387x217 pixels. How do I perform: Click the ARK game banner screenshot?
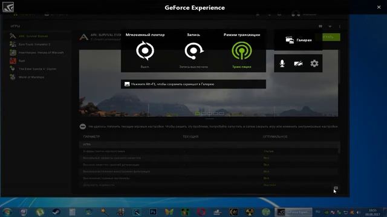209,83
